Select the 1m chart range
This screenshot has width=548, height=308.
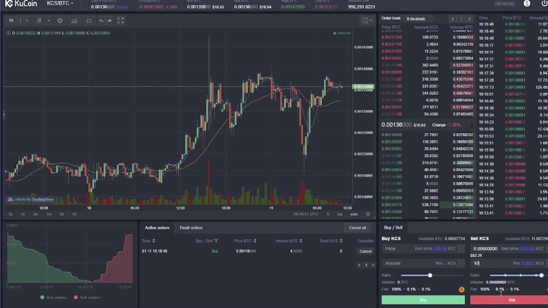pos(49,214)
